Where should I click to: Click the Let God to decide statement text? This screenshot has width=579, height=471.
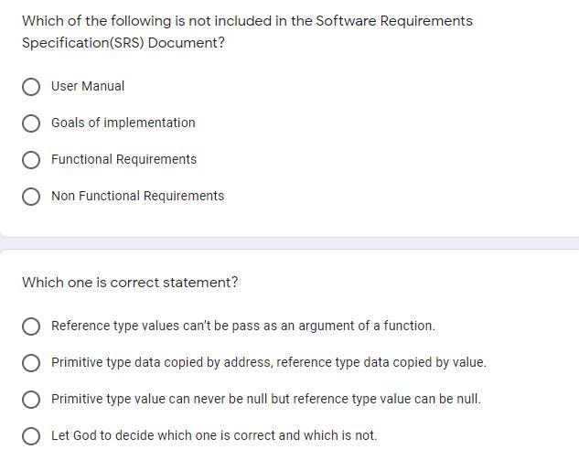pyautogui.click(x=214, y=435)
